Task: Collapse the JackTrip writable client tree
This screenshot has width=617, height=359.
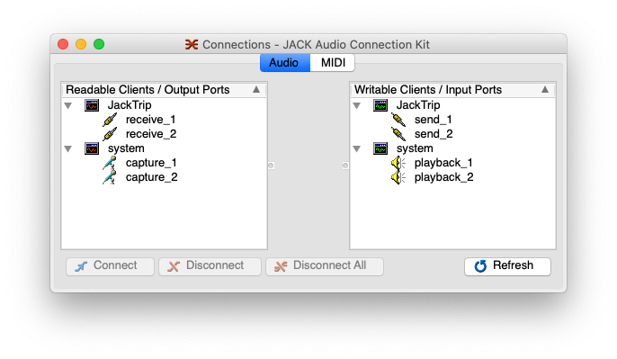Action: 356,105
